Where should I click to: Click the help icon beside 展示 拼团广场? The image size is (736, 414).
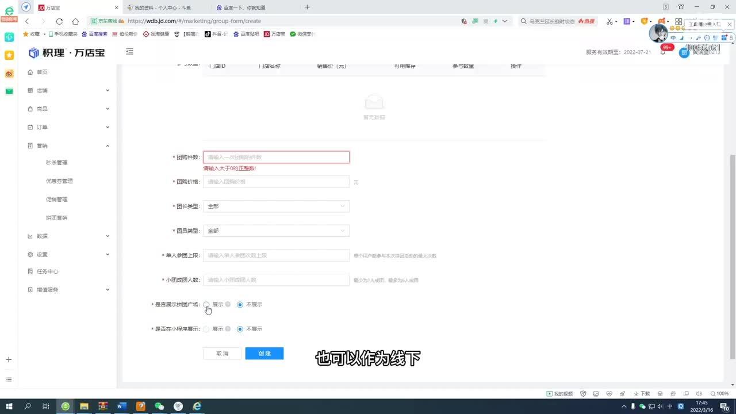(x=228, y=304)
